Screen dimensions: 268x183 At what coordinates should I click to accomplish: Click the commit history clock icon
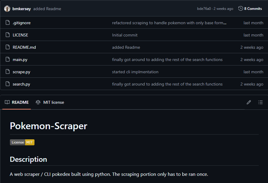coord(240,8)
